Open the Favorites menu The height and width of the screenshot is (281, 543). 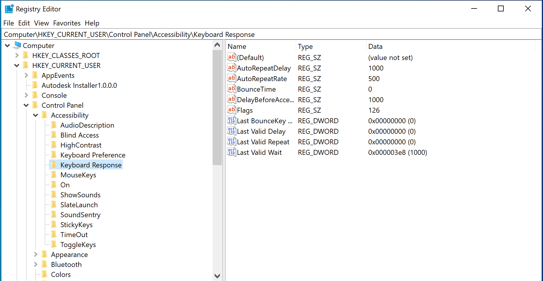pos(67,23)
